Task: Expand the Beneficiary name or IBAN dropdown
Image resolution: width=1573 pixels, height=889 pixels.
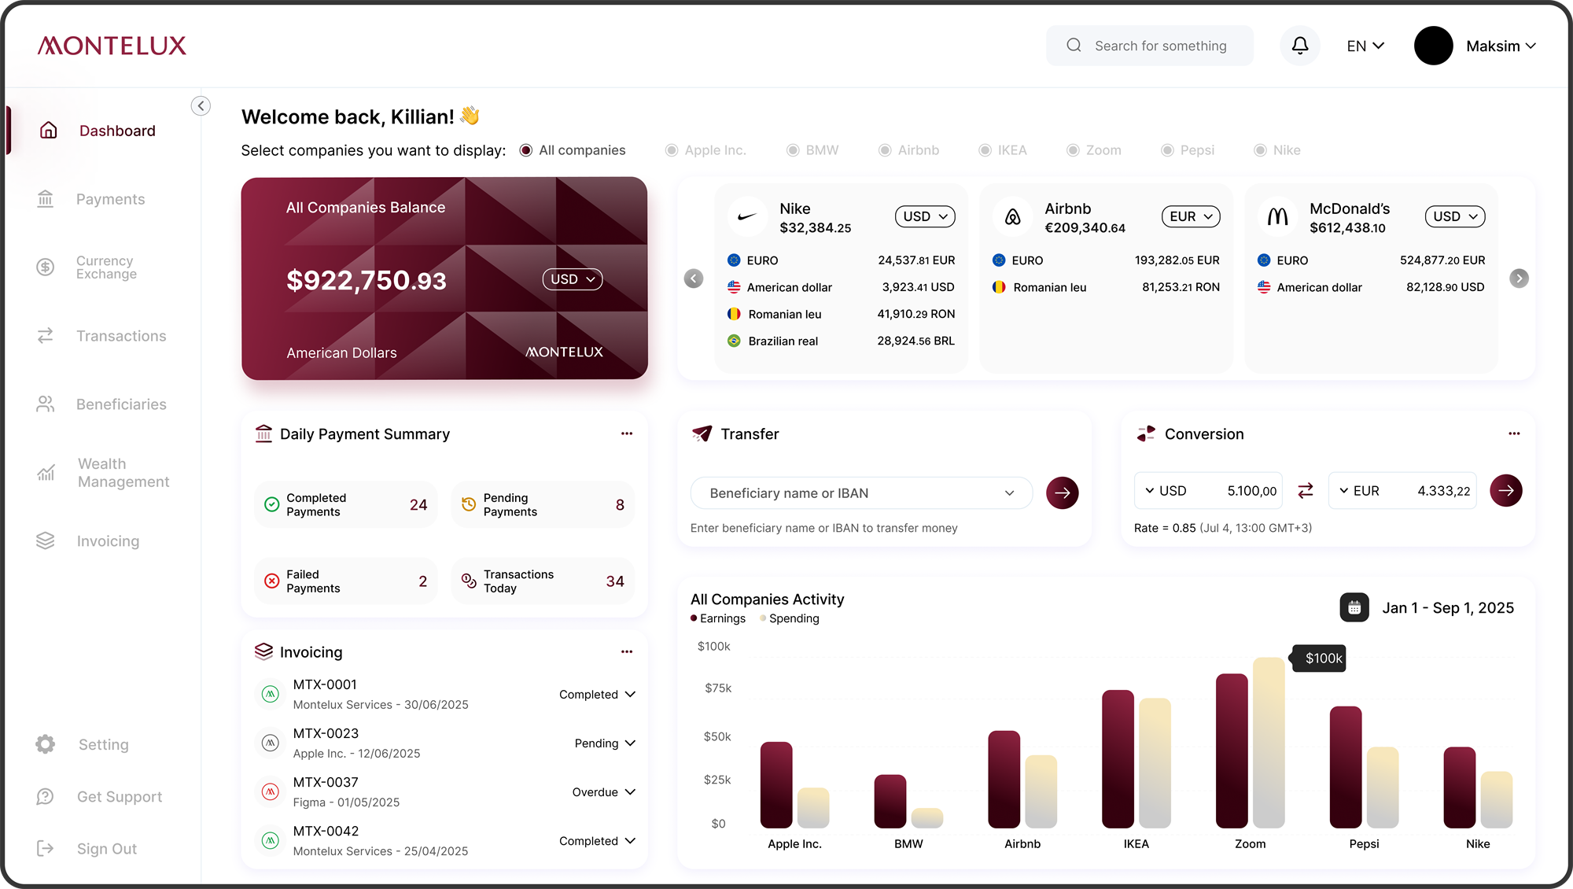Action: pos(861,493)
